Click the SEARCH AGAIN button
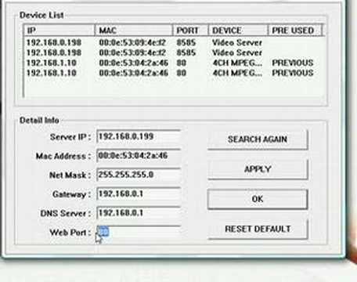Viewport: 357px width, 282px height. (258, 139)
